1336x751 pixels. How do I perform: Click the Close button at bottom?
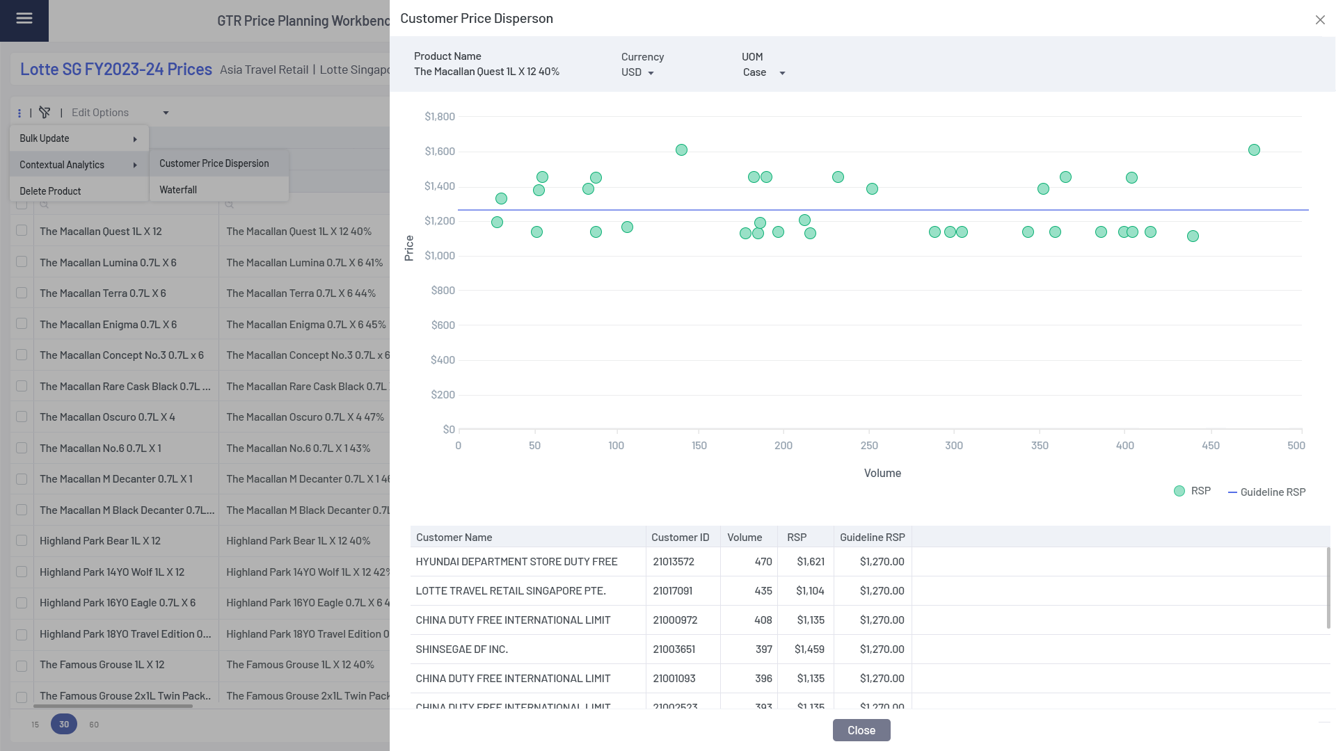coord(861,730)
